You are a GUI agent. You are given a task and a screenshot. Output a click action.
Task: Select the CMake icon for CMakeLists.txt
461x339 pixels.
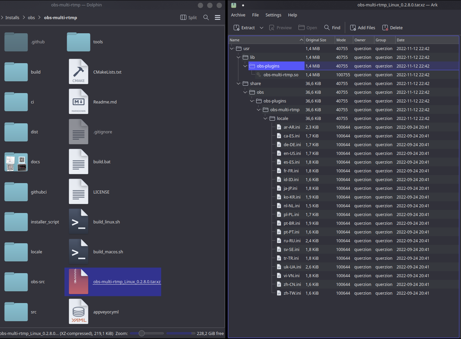point(79,72)
